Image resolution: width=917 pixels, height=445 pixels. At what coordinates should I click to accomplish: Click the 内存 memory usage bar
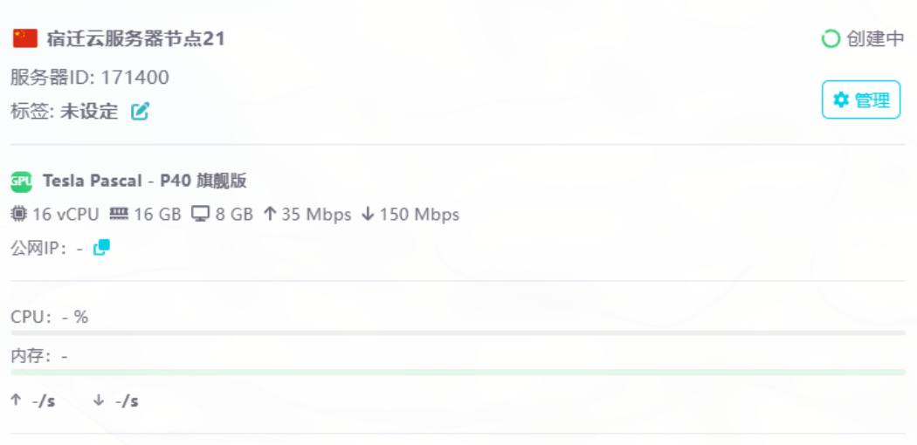458,372
